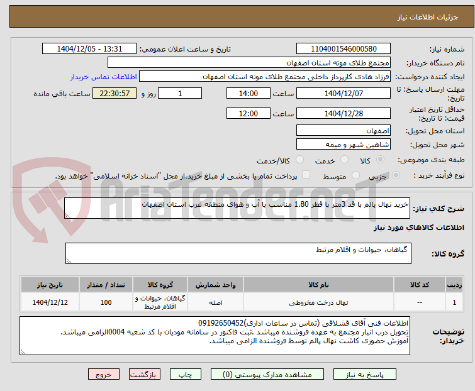Click the شماره نیاز number field

point(344,49)
